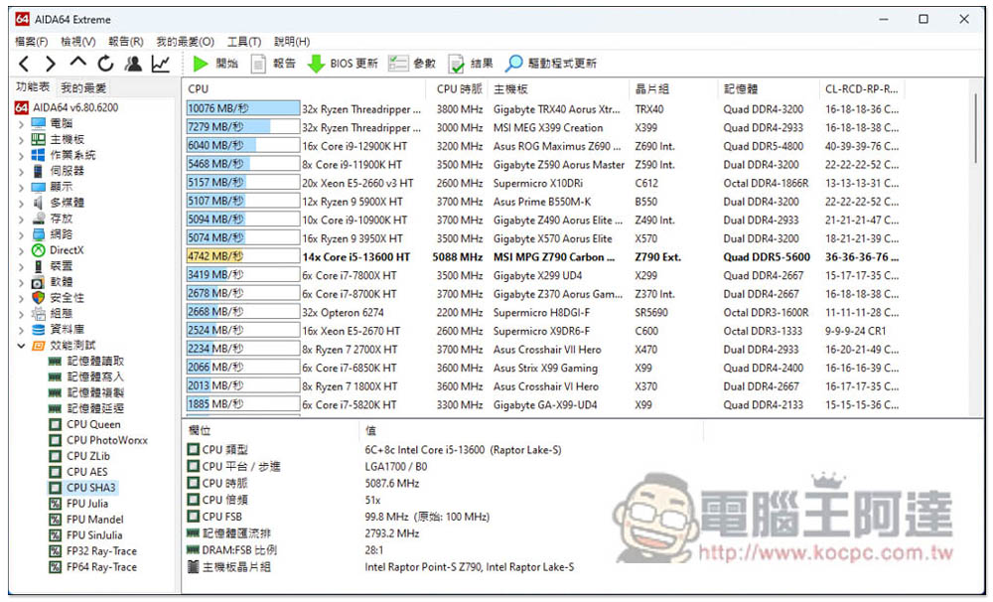Expand the 安全性 tree node

tap(21, 298)
